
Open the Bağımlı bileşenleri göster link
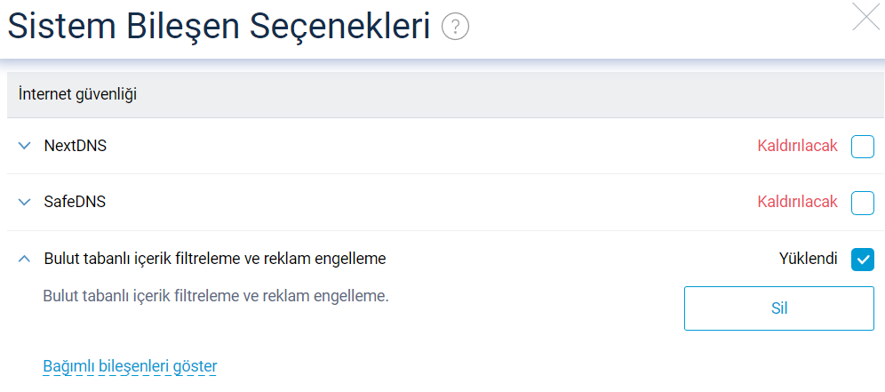point(130,365)
